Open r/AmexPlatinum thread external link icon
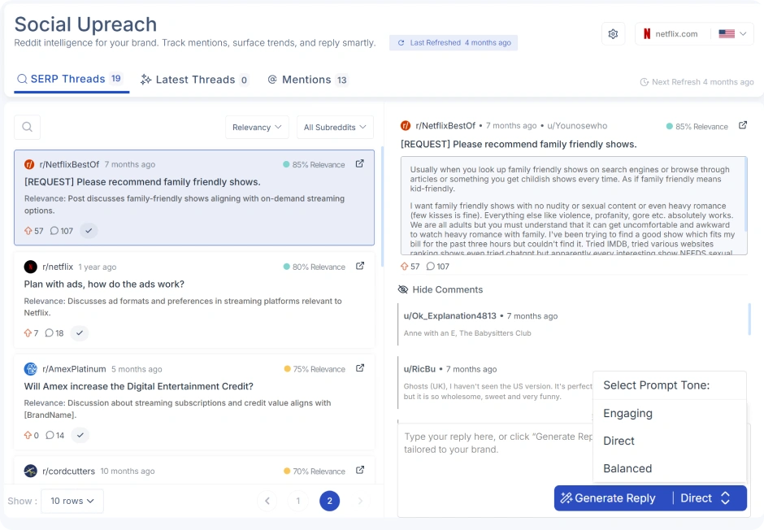This screenshot has width=764, height=530. 360,368
